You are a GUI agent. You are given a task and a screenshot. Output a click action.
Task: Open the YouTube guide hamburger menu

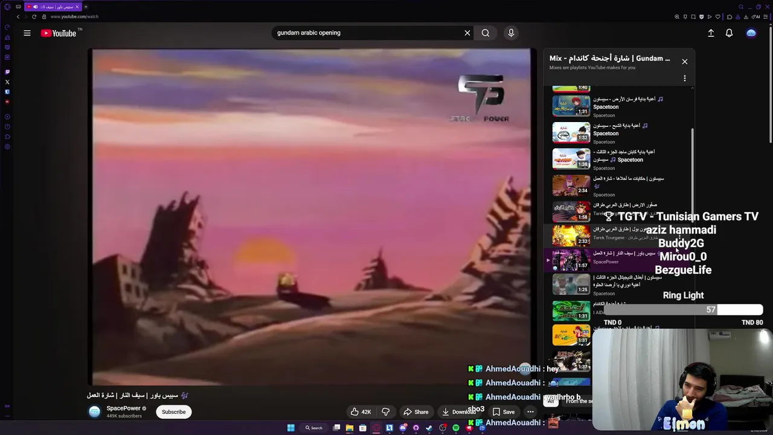27,33
